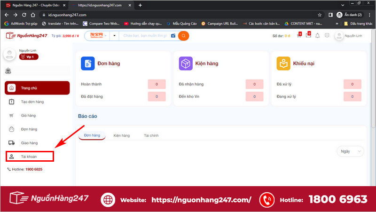Bookmark this page with star icon

point(320,15)
